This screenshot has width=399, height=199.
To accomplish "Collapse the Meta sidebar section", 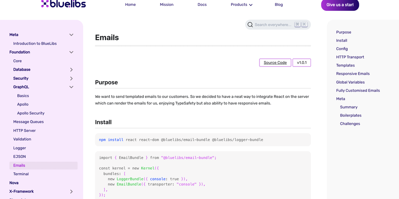I will coord(71,35).
